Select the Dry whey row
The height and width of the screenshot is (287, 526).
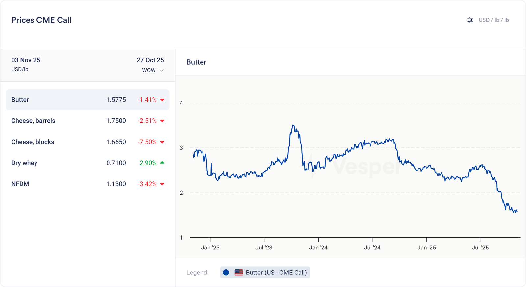point(87,163)
